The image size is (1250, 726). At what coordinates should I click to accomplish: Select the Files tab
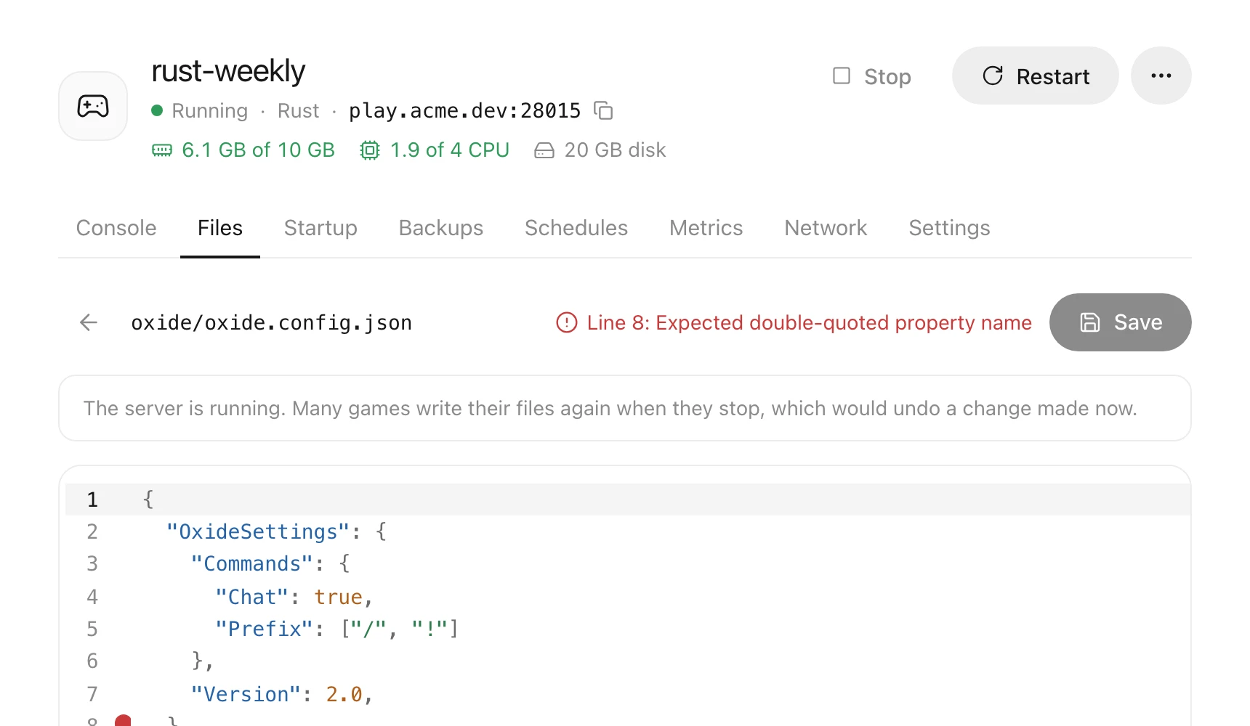220,228
